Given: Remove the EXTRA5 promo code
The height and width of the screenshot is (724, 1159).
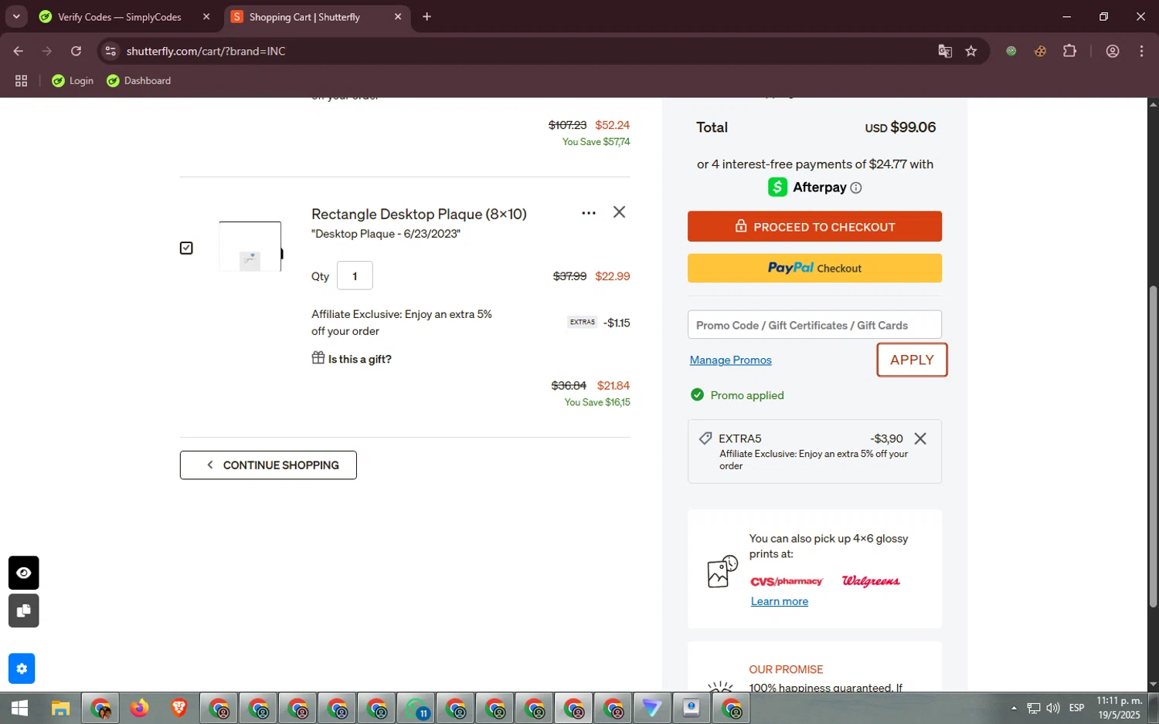Looking at the screenshot, I should [920, 438].
